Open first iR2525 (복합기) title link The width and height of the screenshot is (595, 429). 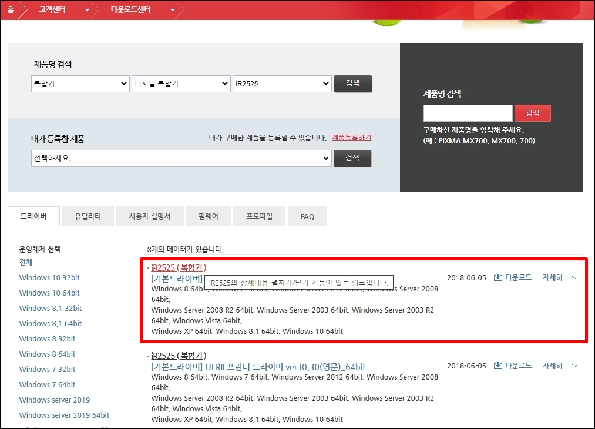179,267
